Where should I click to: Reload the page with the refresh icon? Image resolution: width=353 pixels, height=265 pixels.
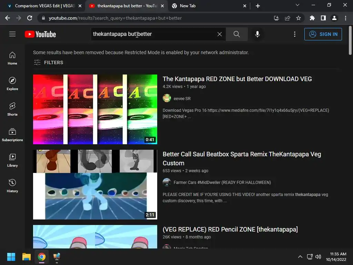coord(30,18)
